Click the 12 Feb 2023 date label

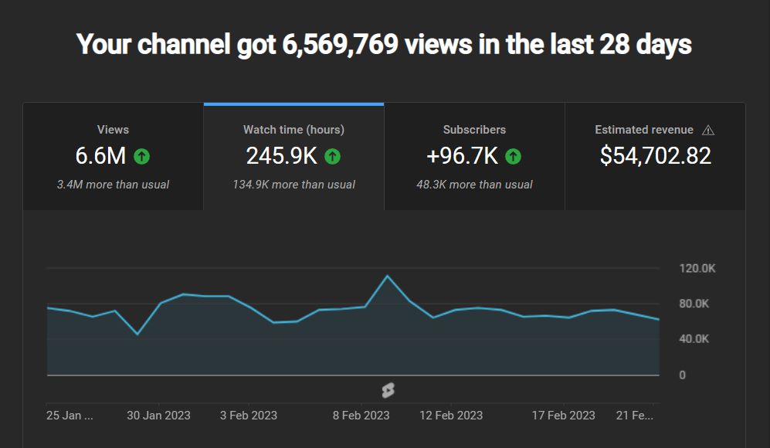[x=451, y=416]
